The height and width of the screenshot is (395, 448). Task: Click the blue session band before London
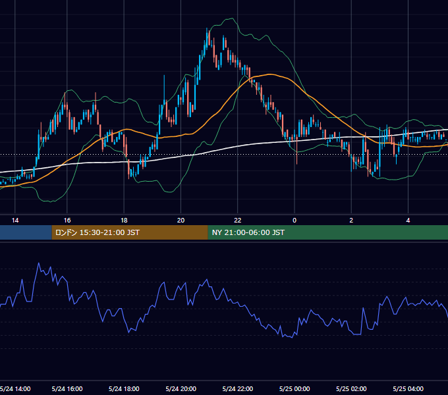click(26, 232)
